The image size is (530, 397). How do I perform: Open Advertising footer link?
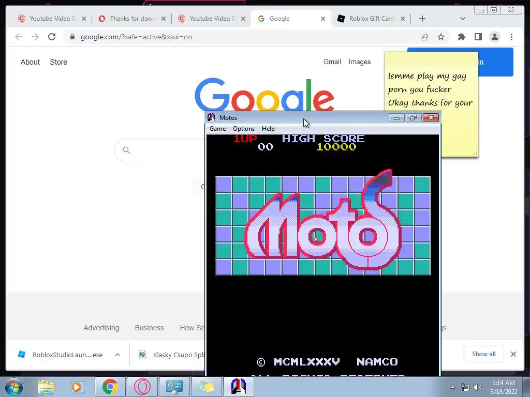(x=101, y=328)
